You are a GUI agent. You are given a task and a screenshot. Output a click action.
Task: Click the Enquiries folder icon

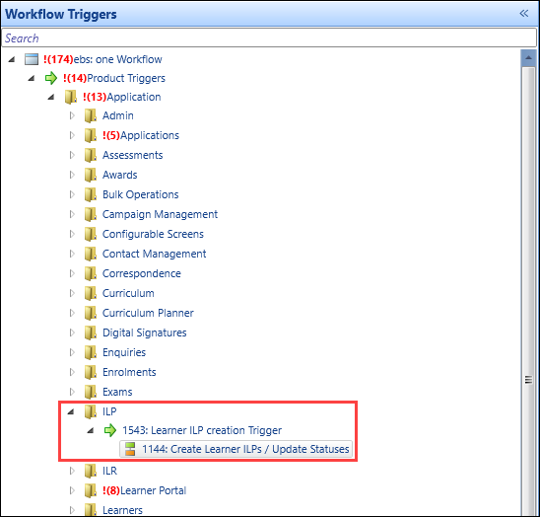pos(91,352)
